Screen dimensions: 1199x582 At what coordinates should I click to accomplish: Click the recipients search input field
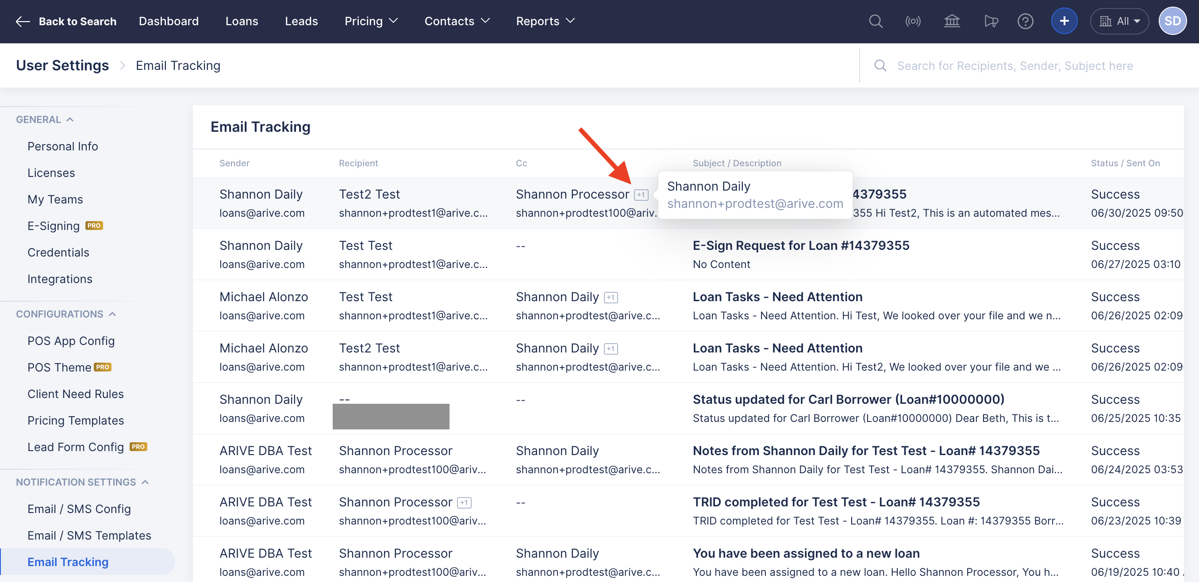click(1015, 65)
